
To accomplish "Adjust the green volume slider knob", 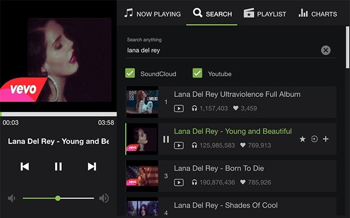I will [58, 198].
